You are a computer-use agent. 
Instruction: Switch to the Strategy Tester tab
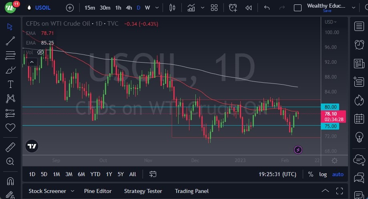(143, 191)
